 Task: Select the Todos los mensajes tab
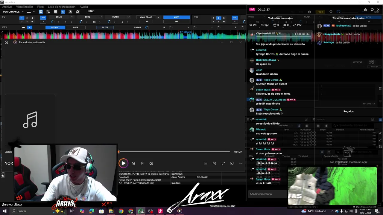280,18
